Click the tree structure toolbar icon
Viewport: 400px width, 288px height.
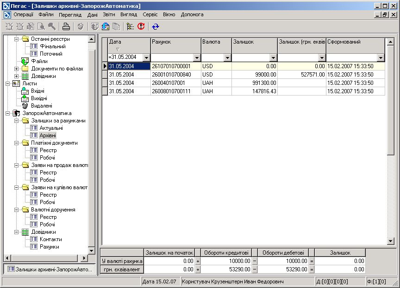coord(130,26)
